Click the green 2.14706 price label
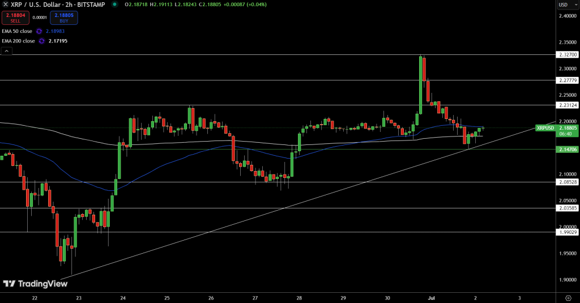The image size is (580, 303). (567, 150)
